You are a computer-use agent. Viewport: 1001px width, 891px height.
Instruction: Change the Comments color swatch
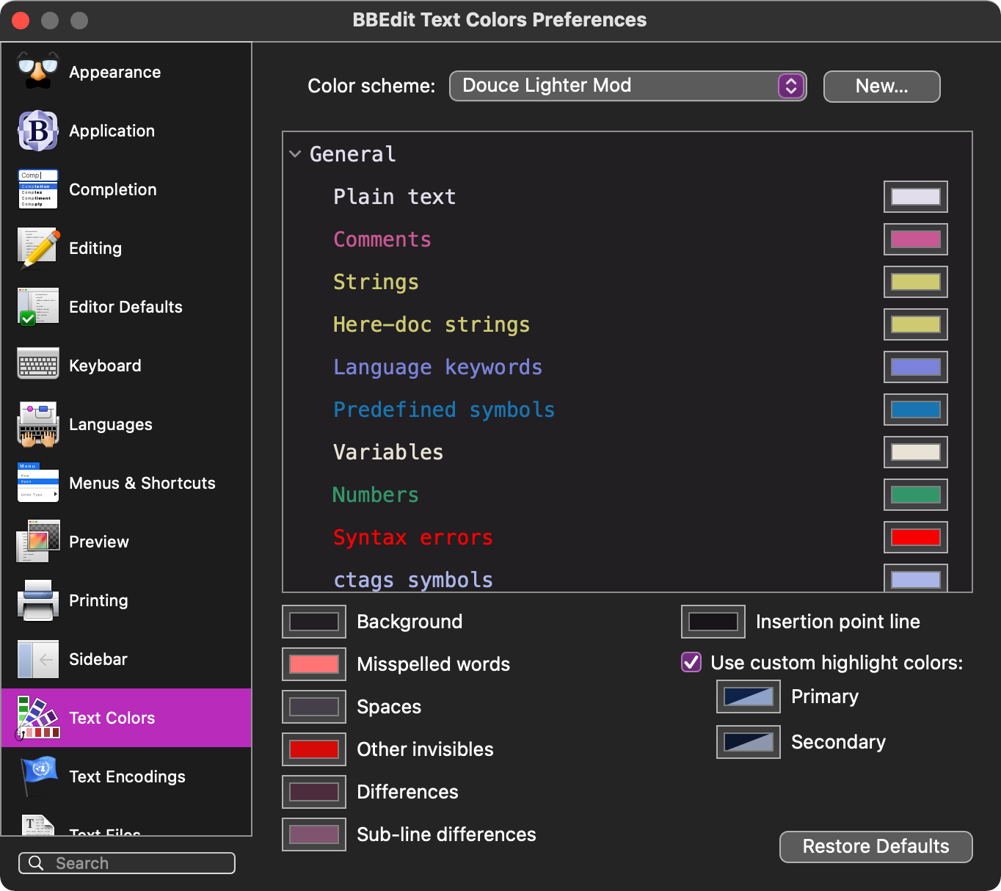click(x=915, y=239)
